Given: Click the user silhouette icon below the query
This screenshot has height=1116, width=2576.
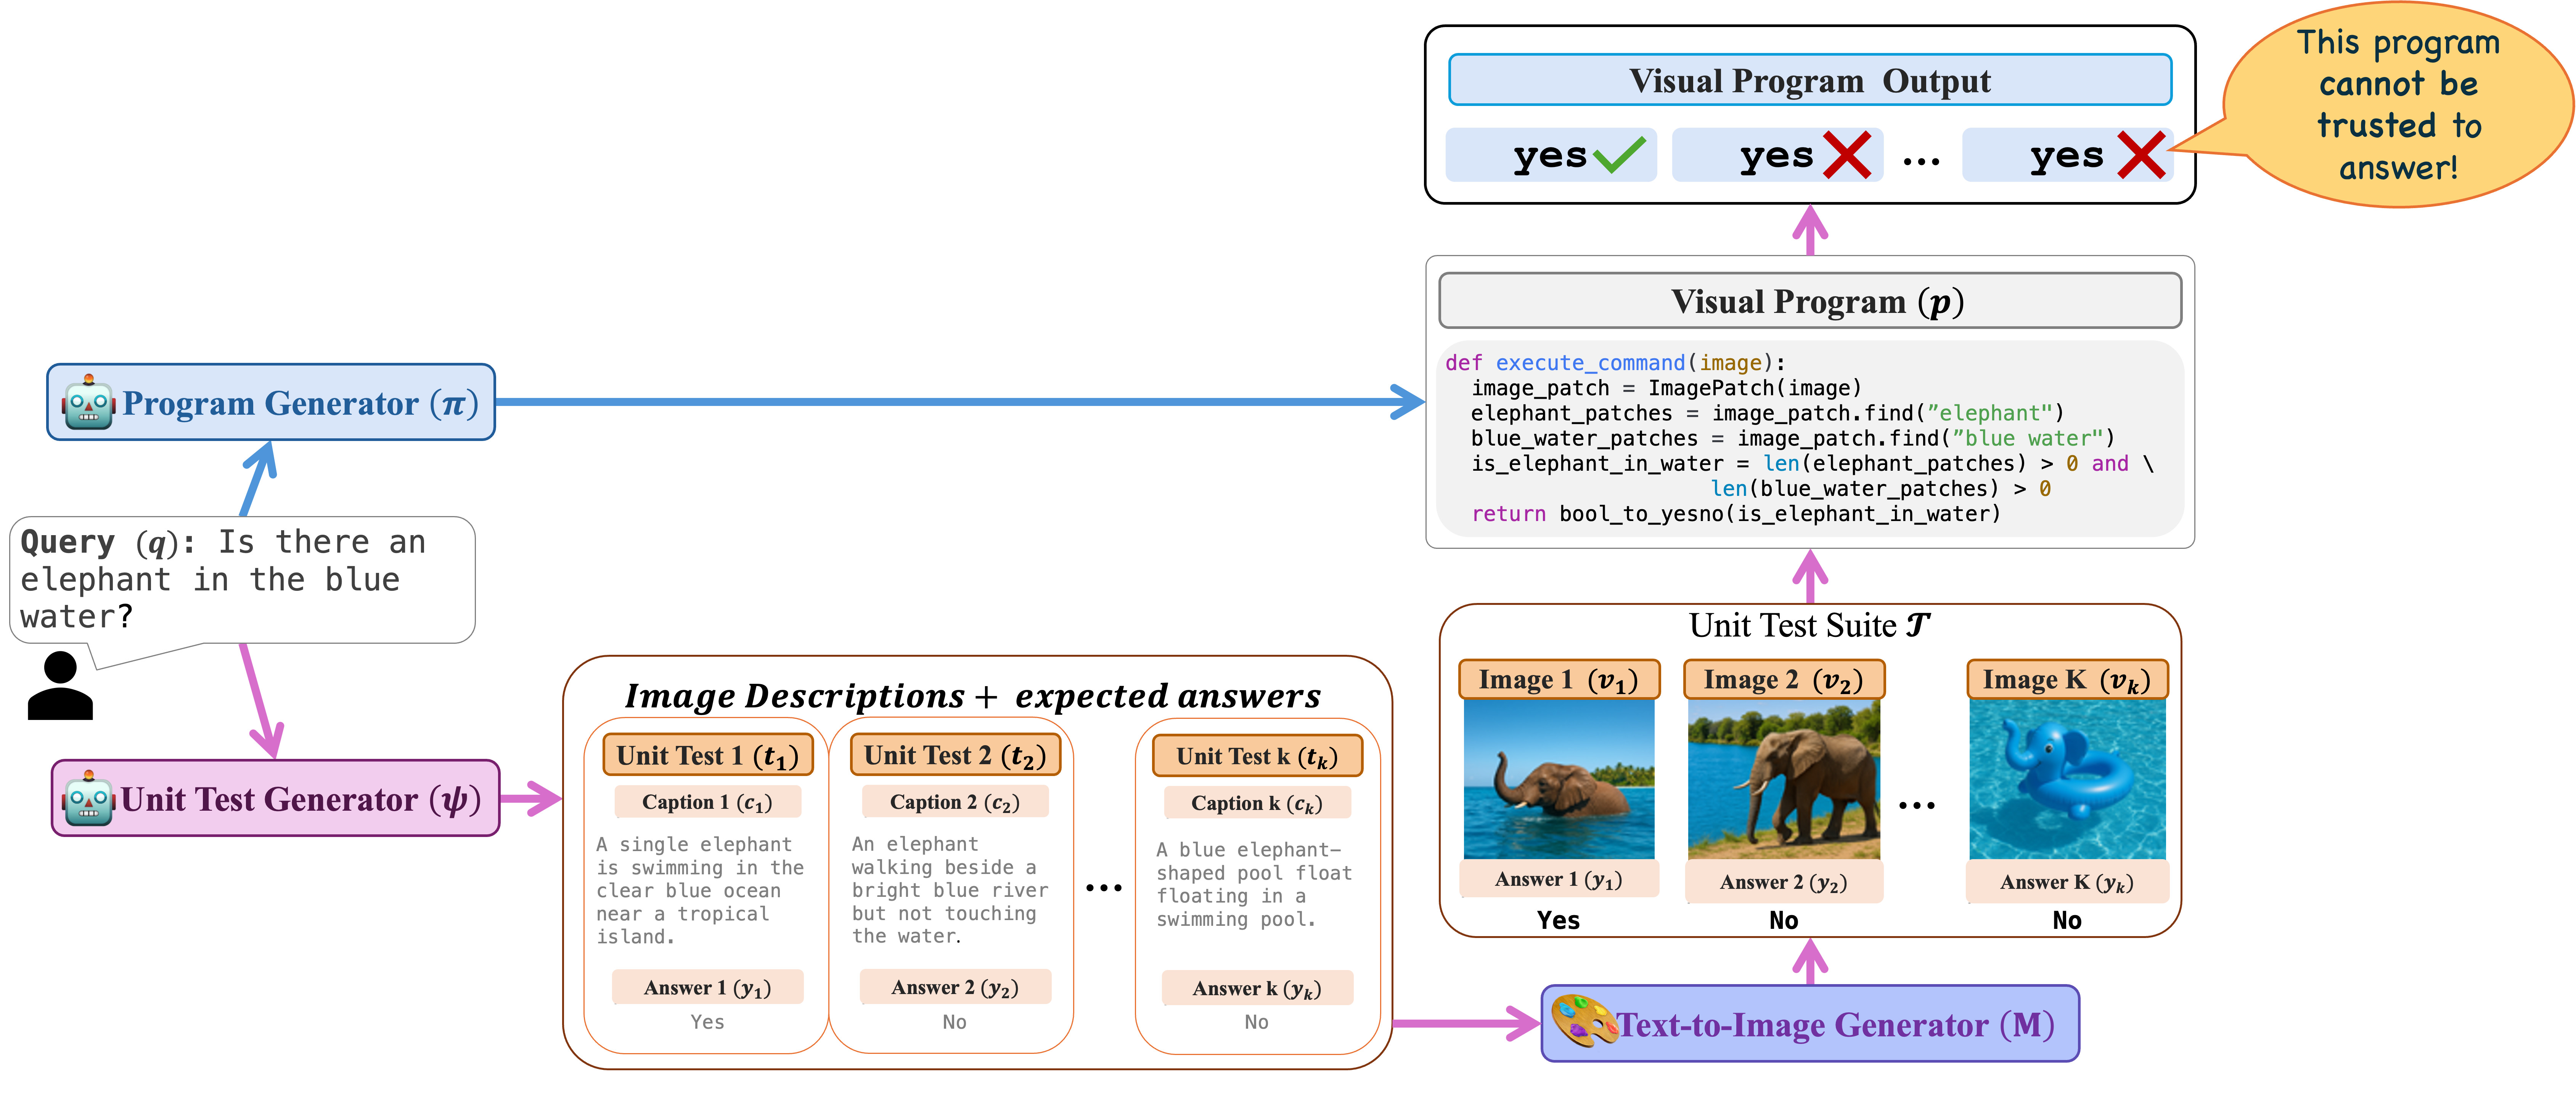Looking at the screenshot, I should [60, 685].
